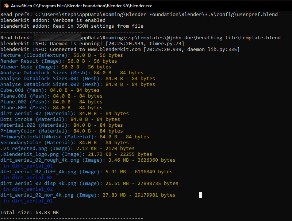
Task: Select '.blenderkit_logo.png (Image)' line
Action: [76, 154]
